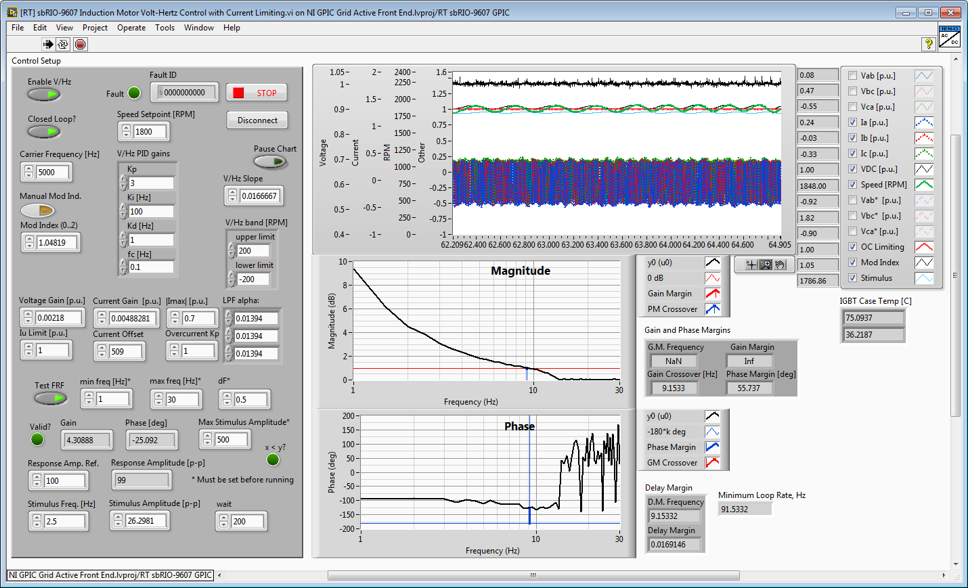Click the Voltage Gain [p.u.] stepper arrows

click(x=28, y=318)
